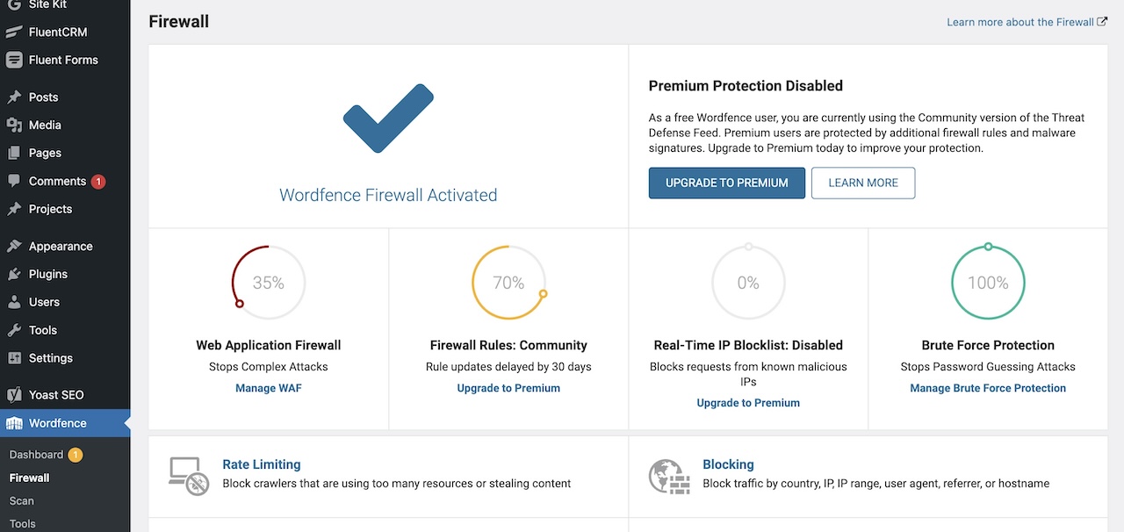Open Scan under the Wordfence menu
Viewport: 1124px width, 532px height.
21,500
